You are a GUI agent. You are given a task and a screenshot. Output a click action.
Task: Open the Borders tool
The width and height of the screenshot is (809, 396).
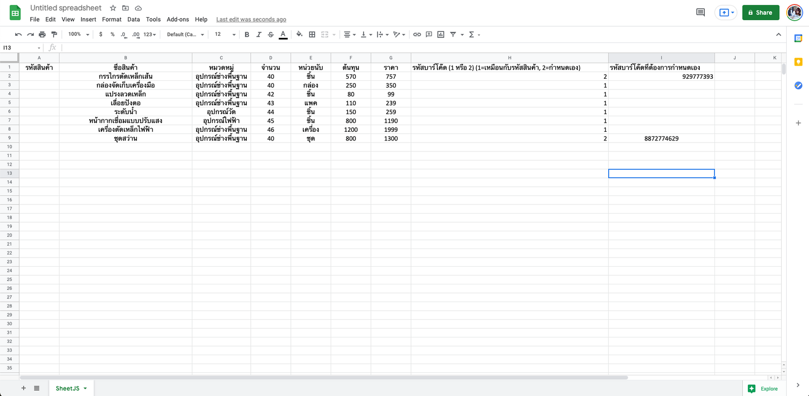(x=312, y=34)
